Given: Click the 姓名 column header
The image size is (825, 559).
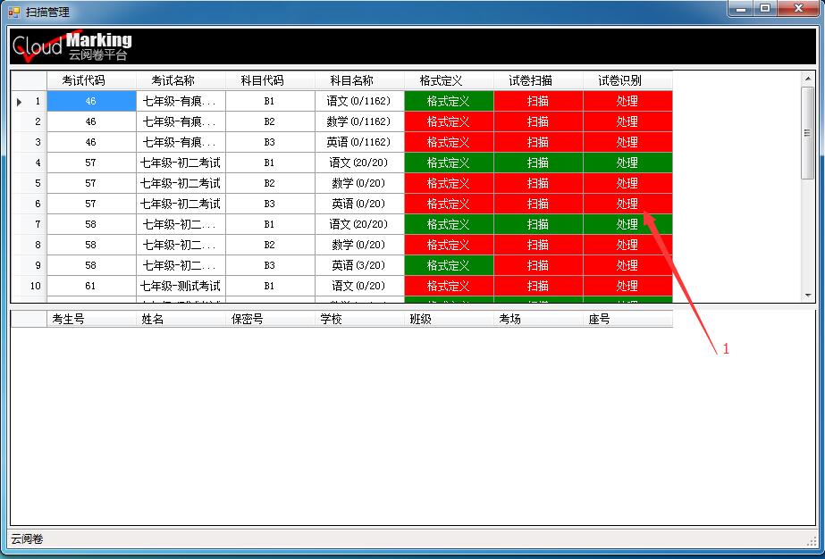Looking at the screenshot, I should click(181, 319).
